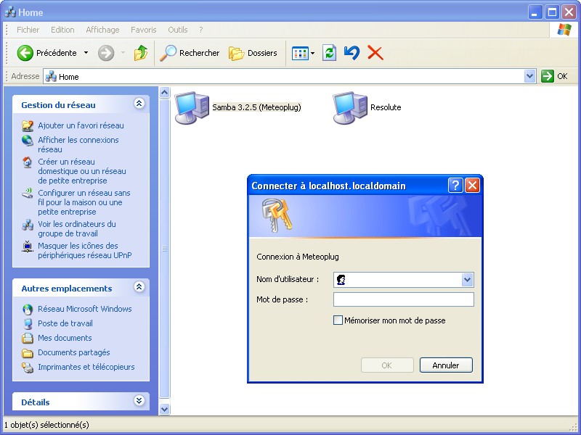Click the Mot de passe field
This screenshot has width=581, height=435.
pos(403,299)
